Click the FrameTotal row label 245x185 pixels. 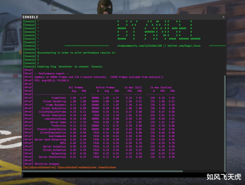pos(59,98)
